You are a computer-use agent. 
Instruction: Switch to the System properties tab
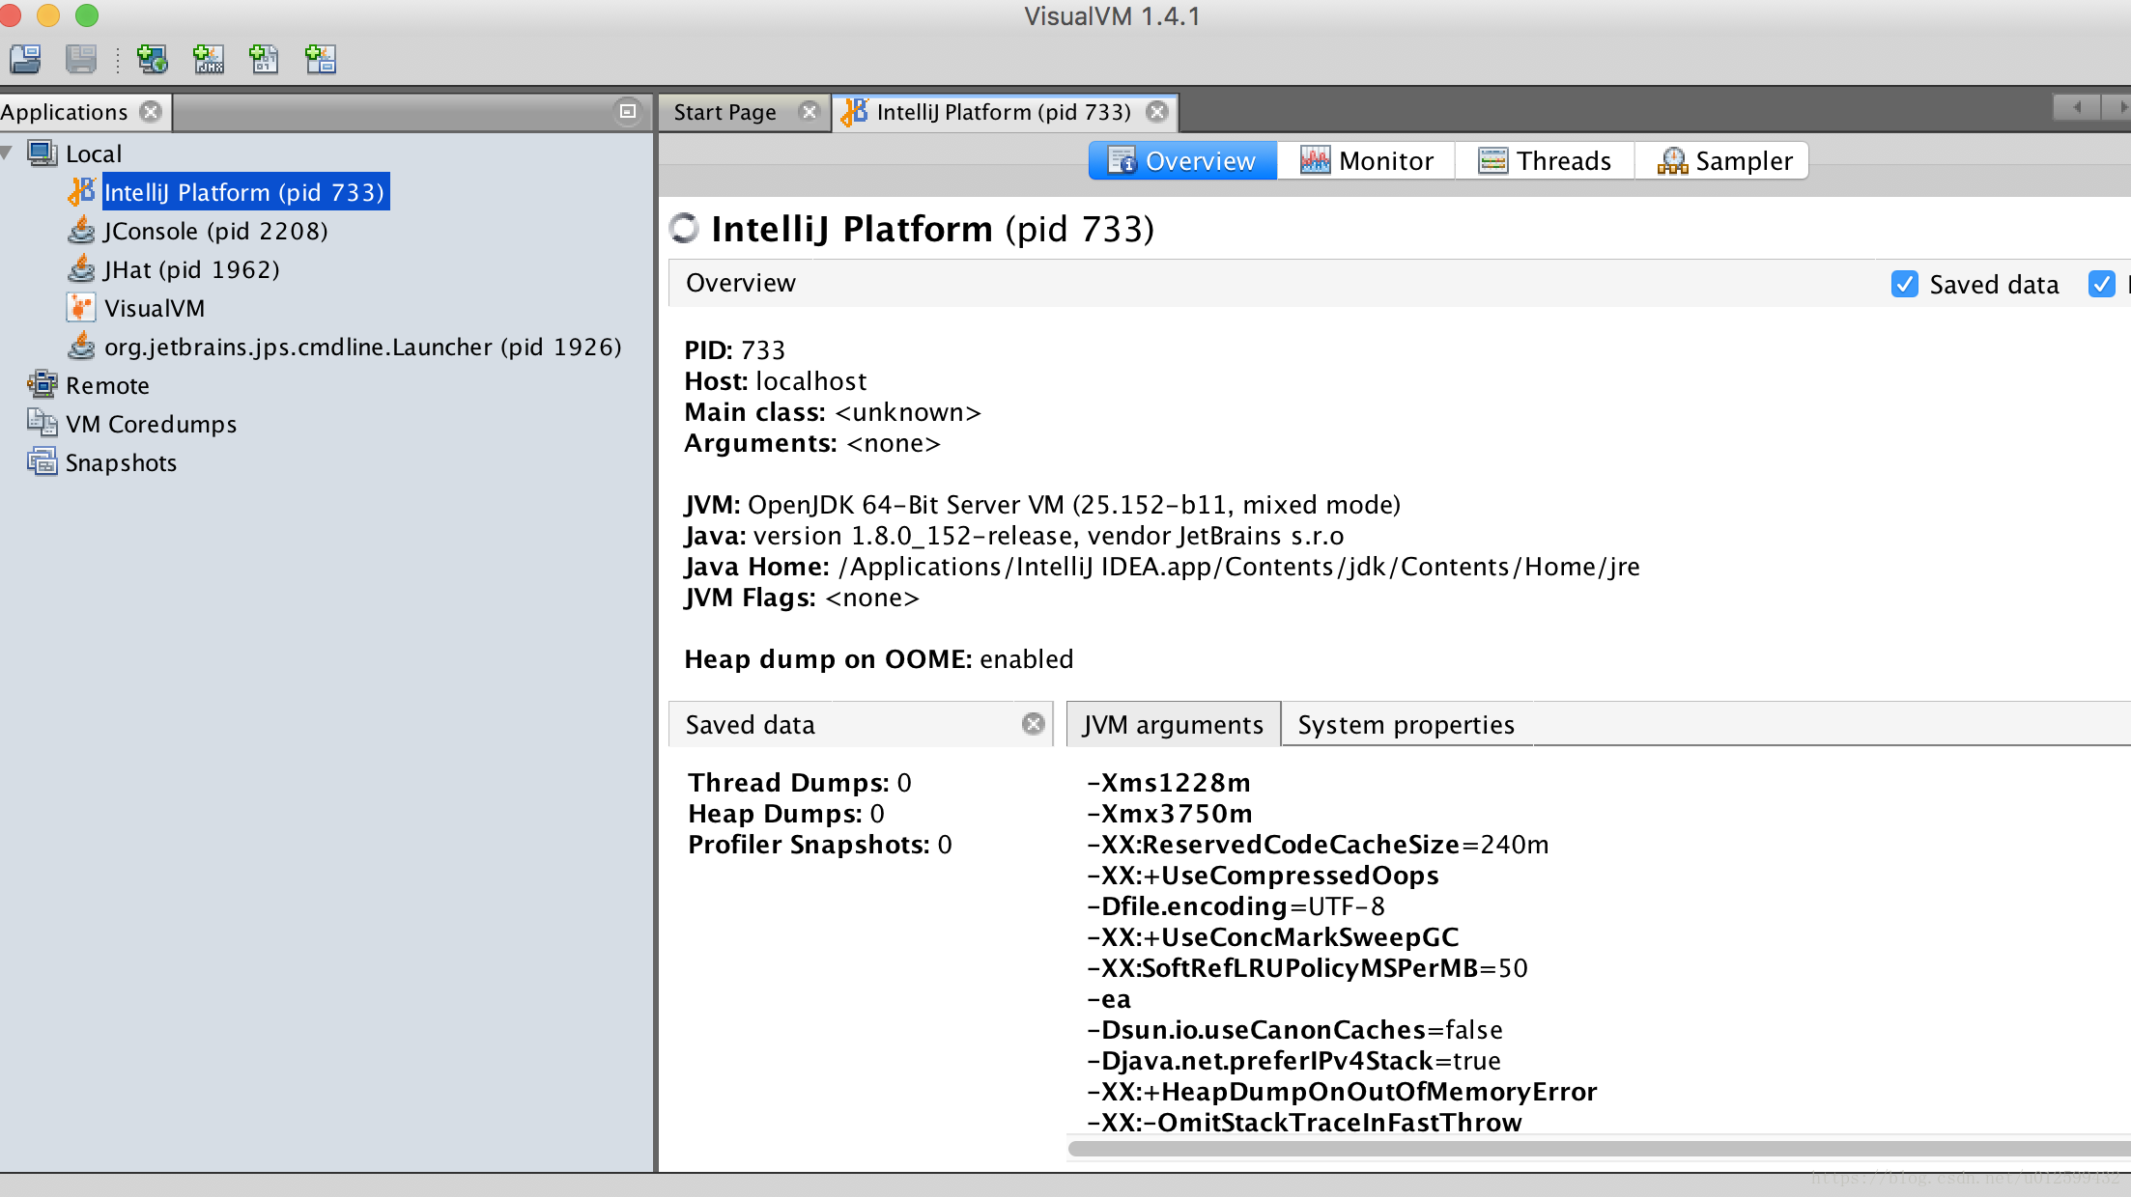coord(1406,724)
